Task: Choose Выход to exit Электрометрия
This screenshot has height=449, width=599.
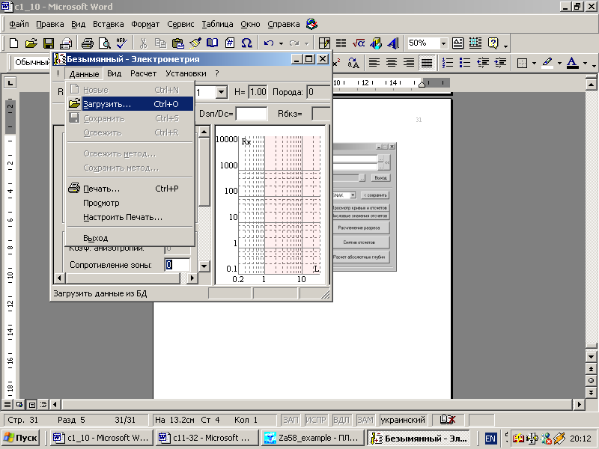Action: click(x=130, y=238)
